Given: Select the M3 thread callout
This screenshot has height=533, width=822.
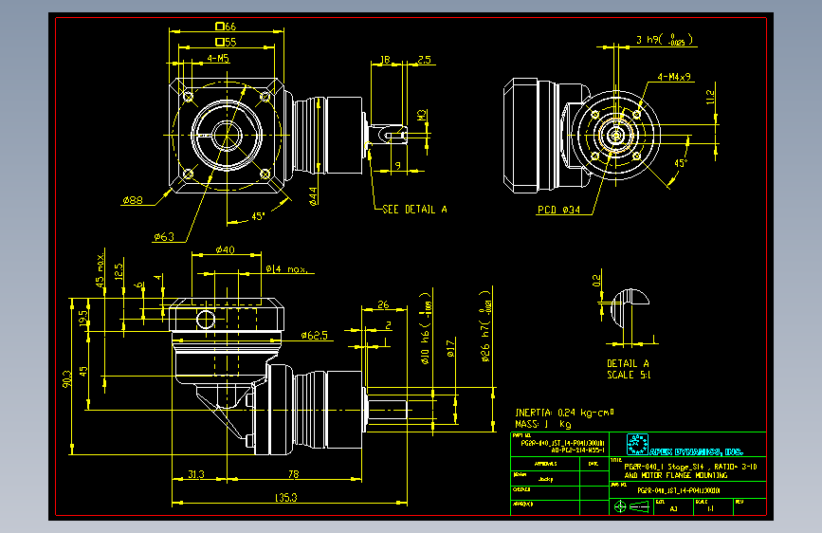Looking at the screenshot, I should (x=422, y=116).
